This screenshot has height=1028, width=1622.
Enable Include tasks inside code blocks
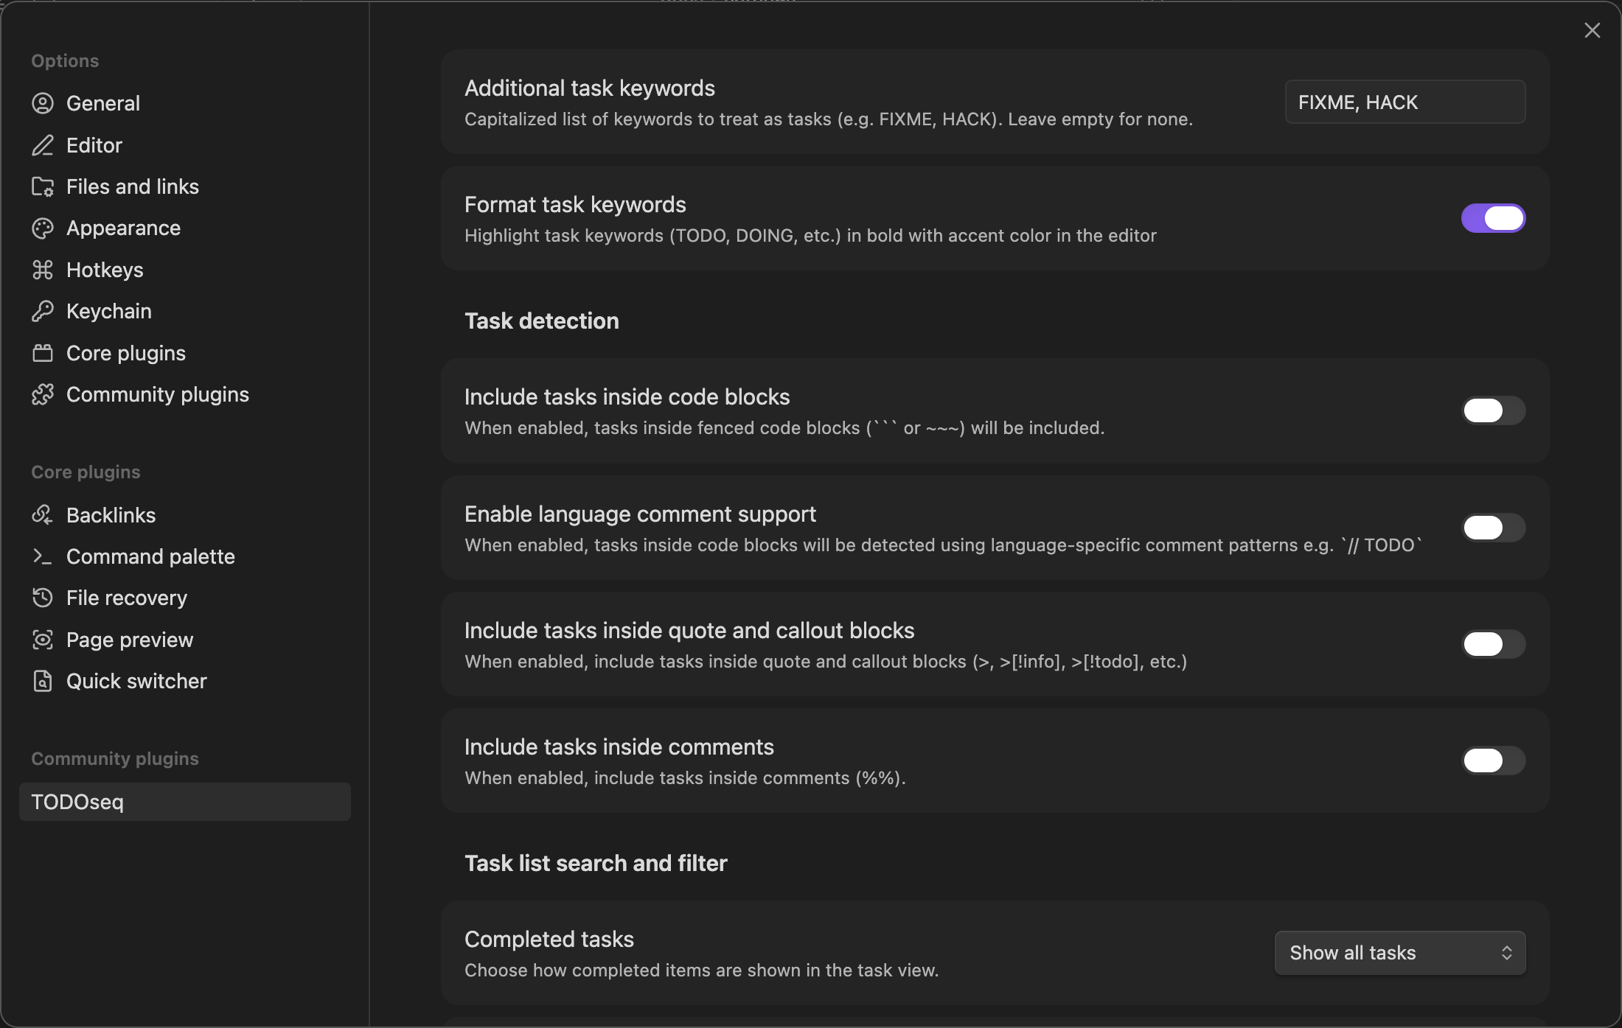(1492, 410)
